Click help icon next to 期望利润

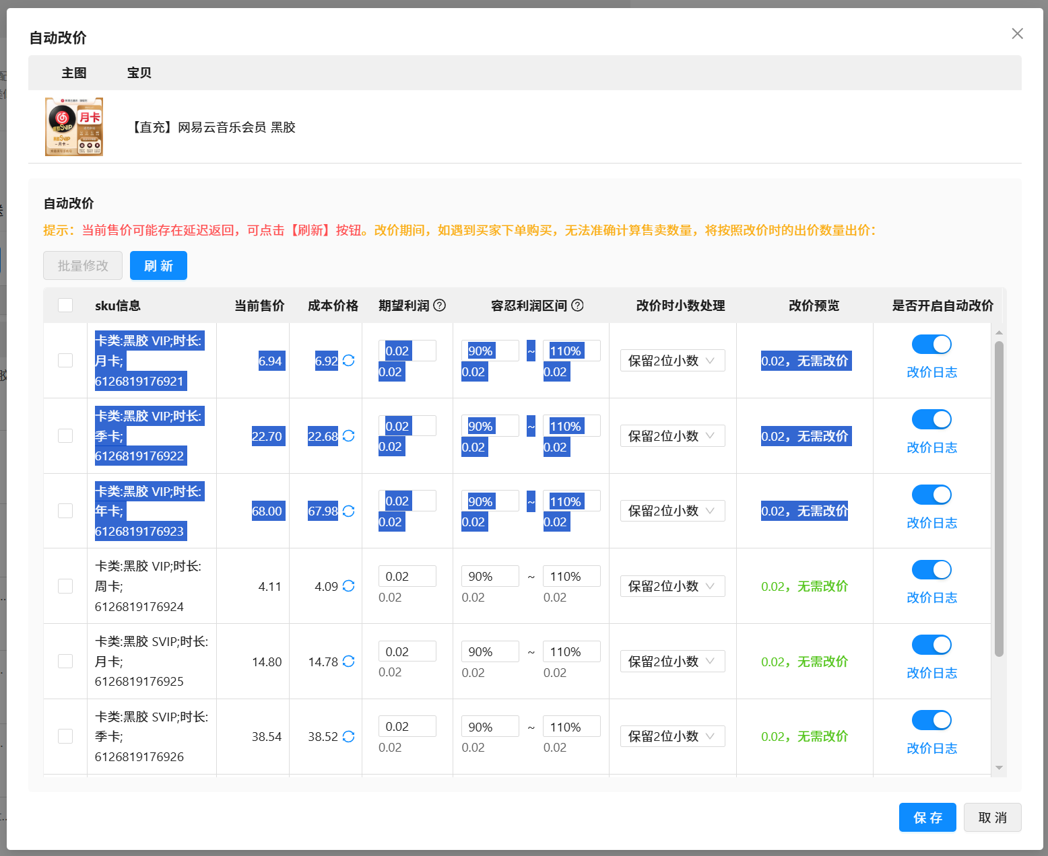click(440, 306)
